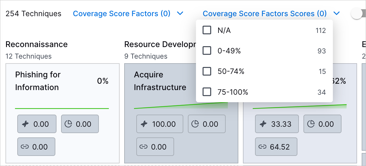Click the 0% score on Phishing card

(103, 81)
